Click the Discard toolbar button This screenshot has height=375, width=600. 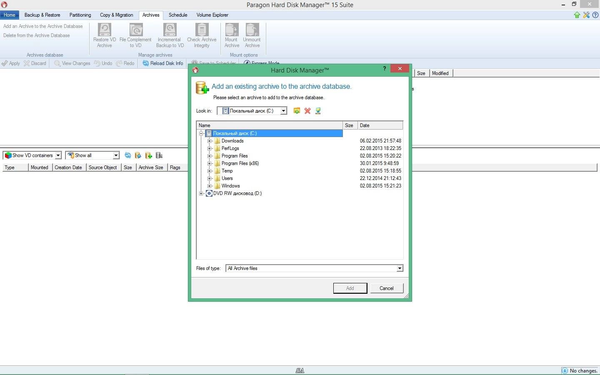pos(35,63)
